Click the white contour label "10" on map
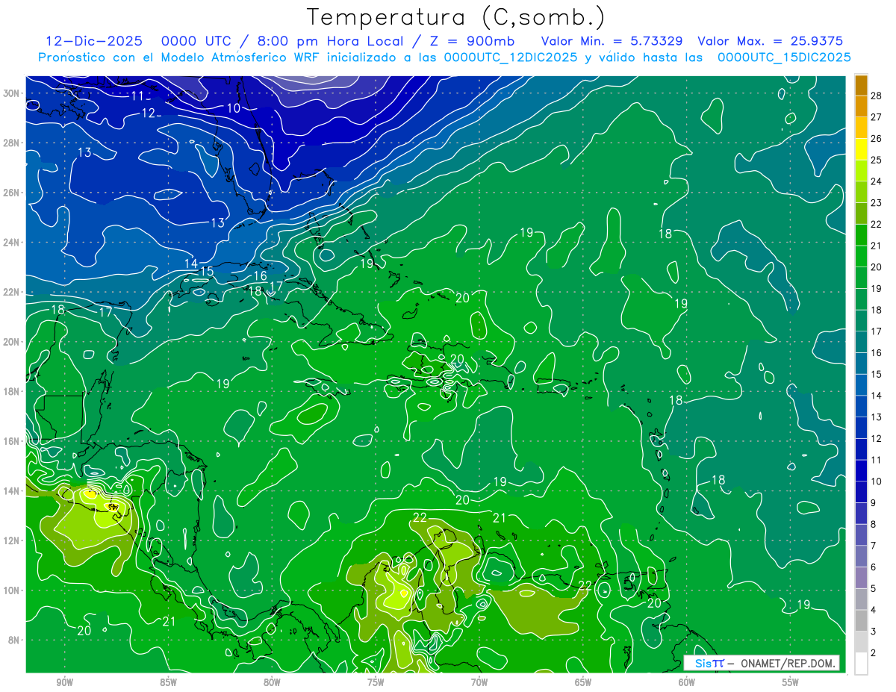The width and height of the screenshot is (896, 692). pyautogui.click(x=234, y=108)
